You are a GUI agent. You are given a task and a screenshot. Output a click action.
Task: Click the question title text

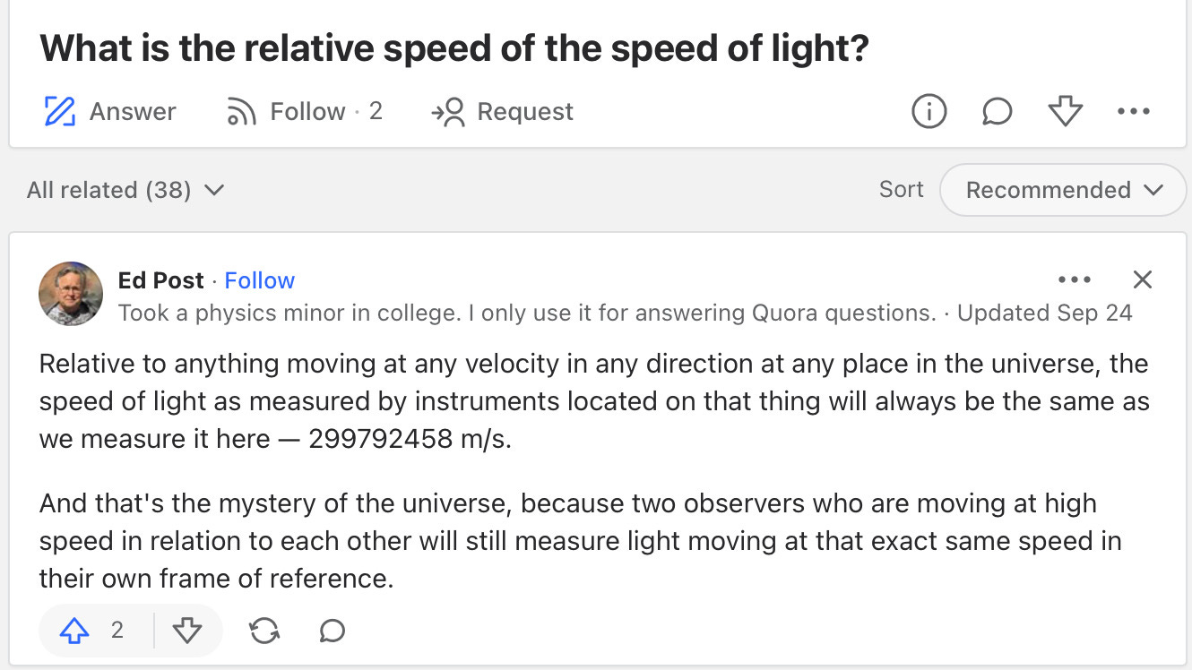(454, 48)
